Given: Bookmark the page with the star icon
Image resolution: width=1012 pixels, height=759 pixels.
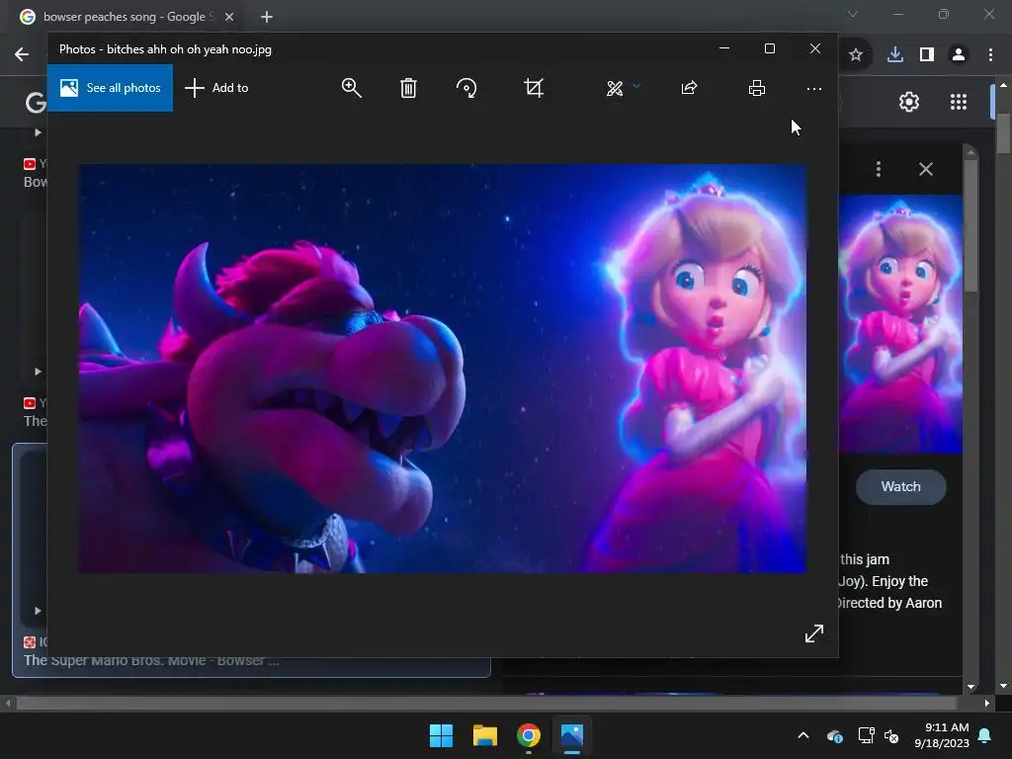Looking at the screenshot, I should pos(856,55).
